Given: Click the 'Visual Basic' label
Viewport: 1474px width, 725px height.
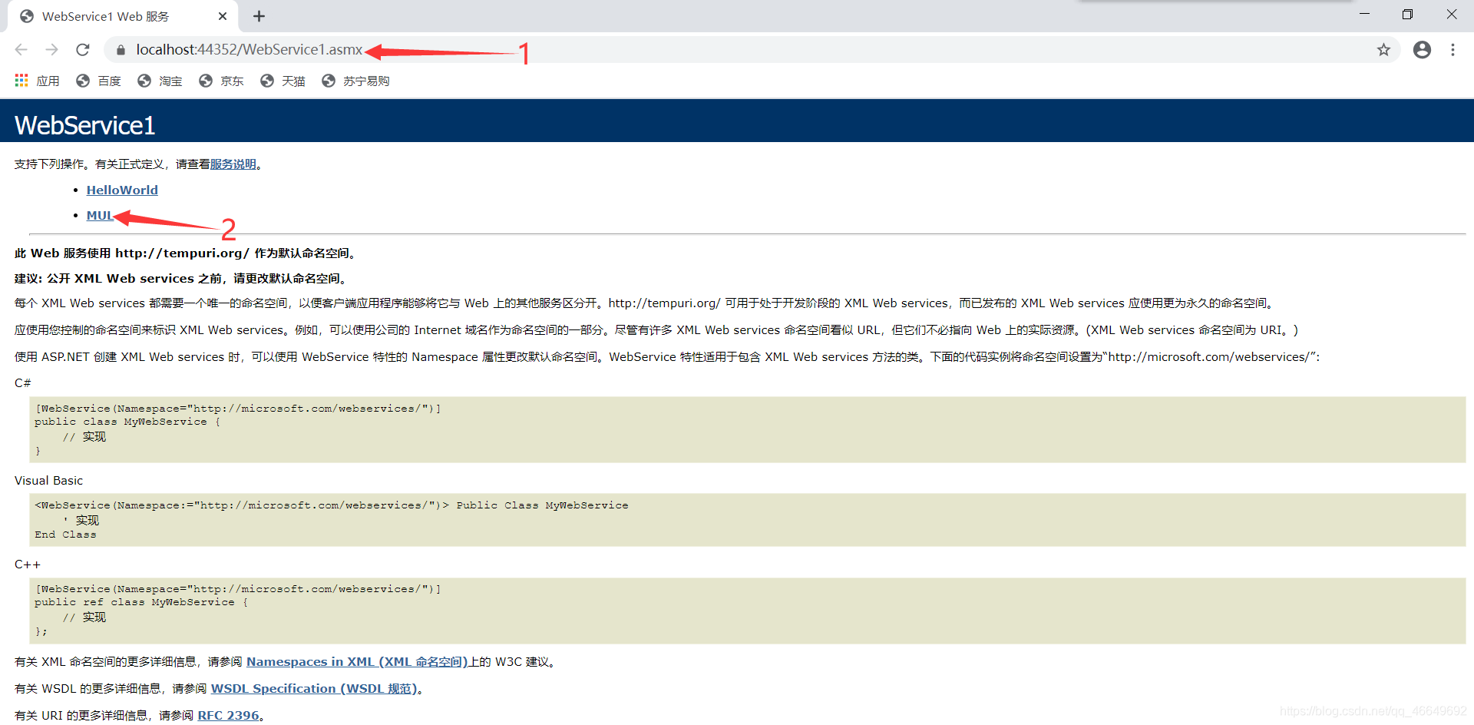Looking at the screenshot, I should point(48,481).
